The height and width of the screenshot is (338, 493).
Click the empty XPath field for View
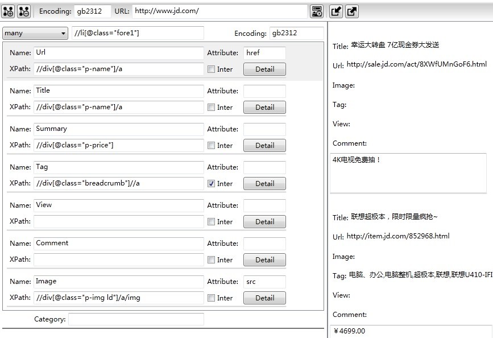click(x=118, y=221)
